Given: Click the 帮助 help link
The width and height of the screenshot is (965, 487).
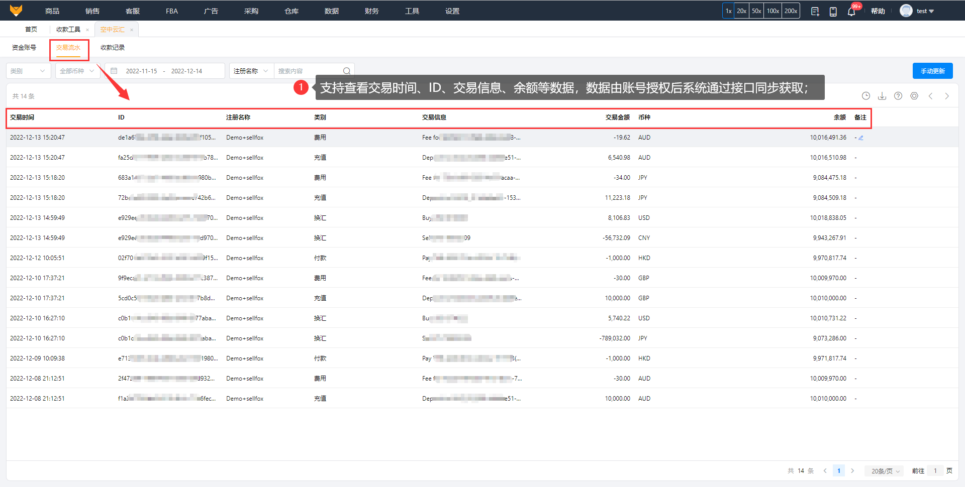Looking at the screenshot, I should [x=878, y=11].
